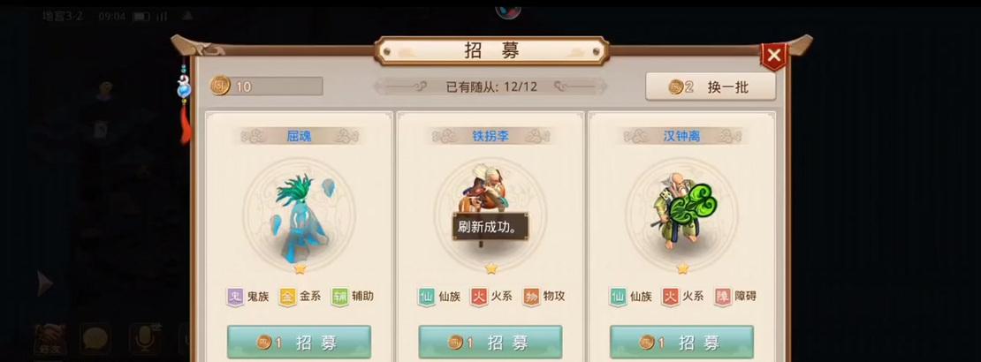Click the recruit token coin counter showing 10
Image resolution: width=981 pixels, height=362 pixels.
coord(266,87)
